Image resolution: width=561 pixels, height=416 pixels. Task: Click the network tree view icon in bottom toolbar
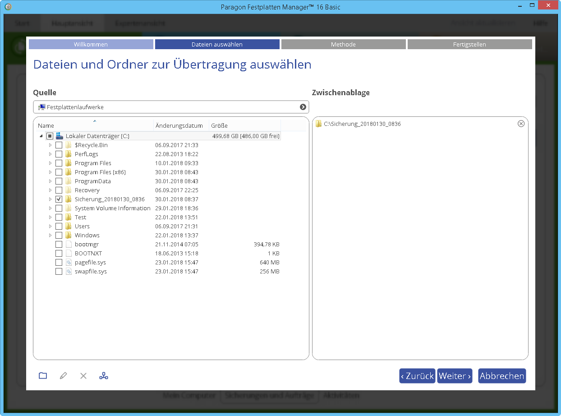coord(103,375)
